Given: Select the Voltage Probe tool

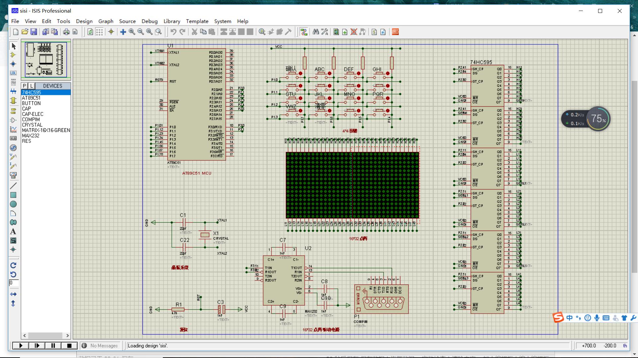Looking at the screenshot, I should coord(13,157).
